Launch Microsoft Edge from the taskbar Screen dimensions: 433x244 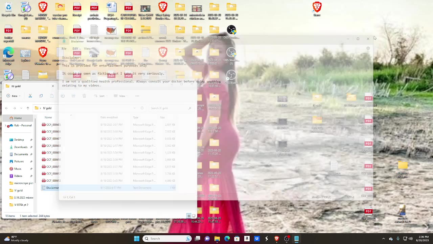point(227,239)
